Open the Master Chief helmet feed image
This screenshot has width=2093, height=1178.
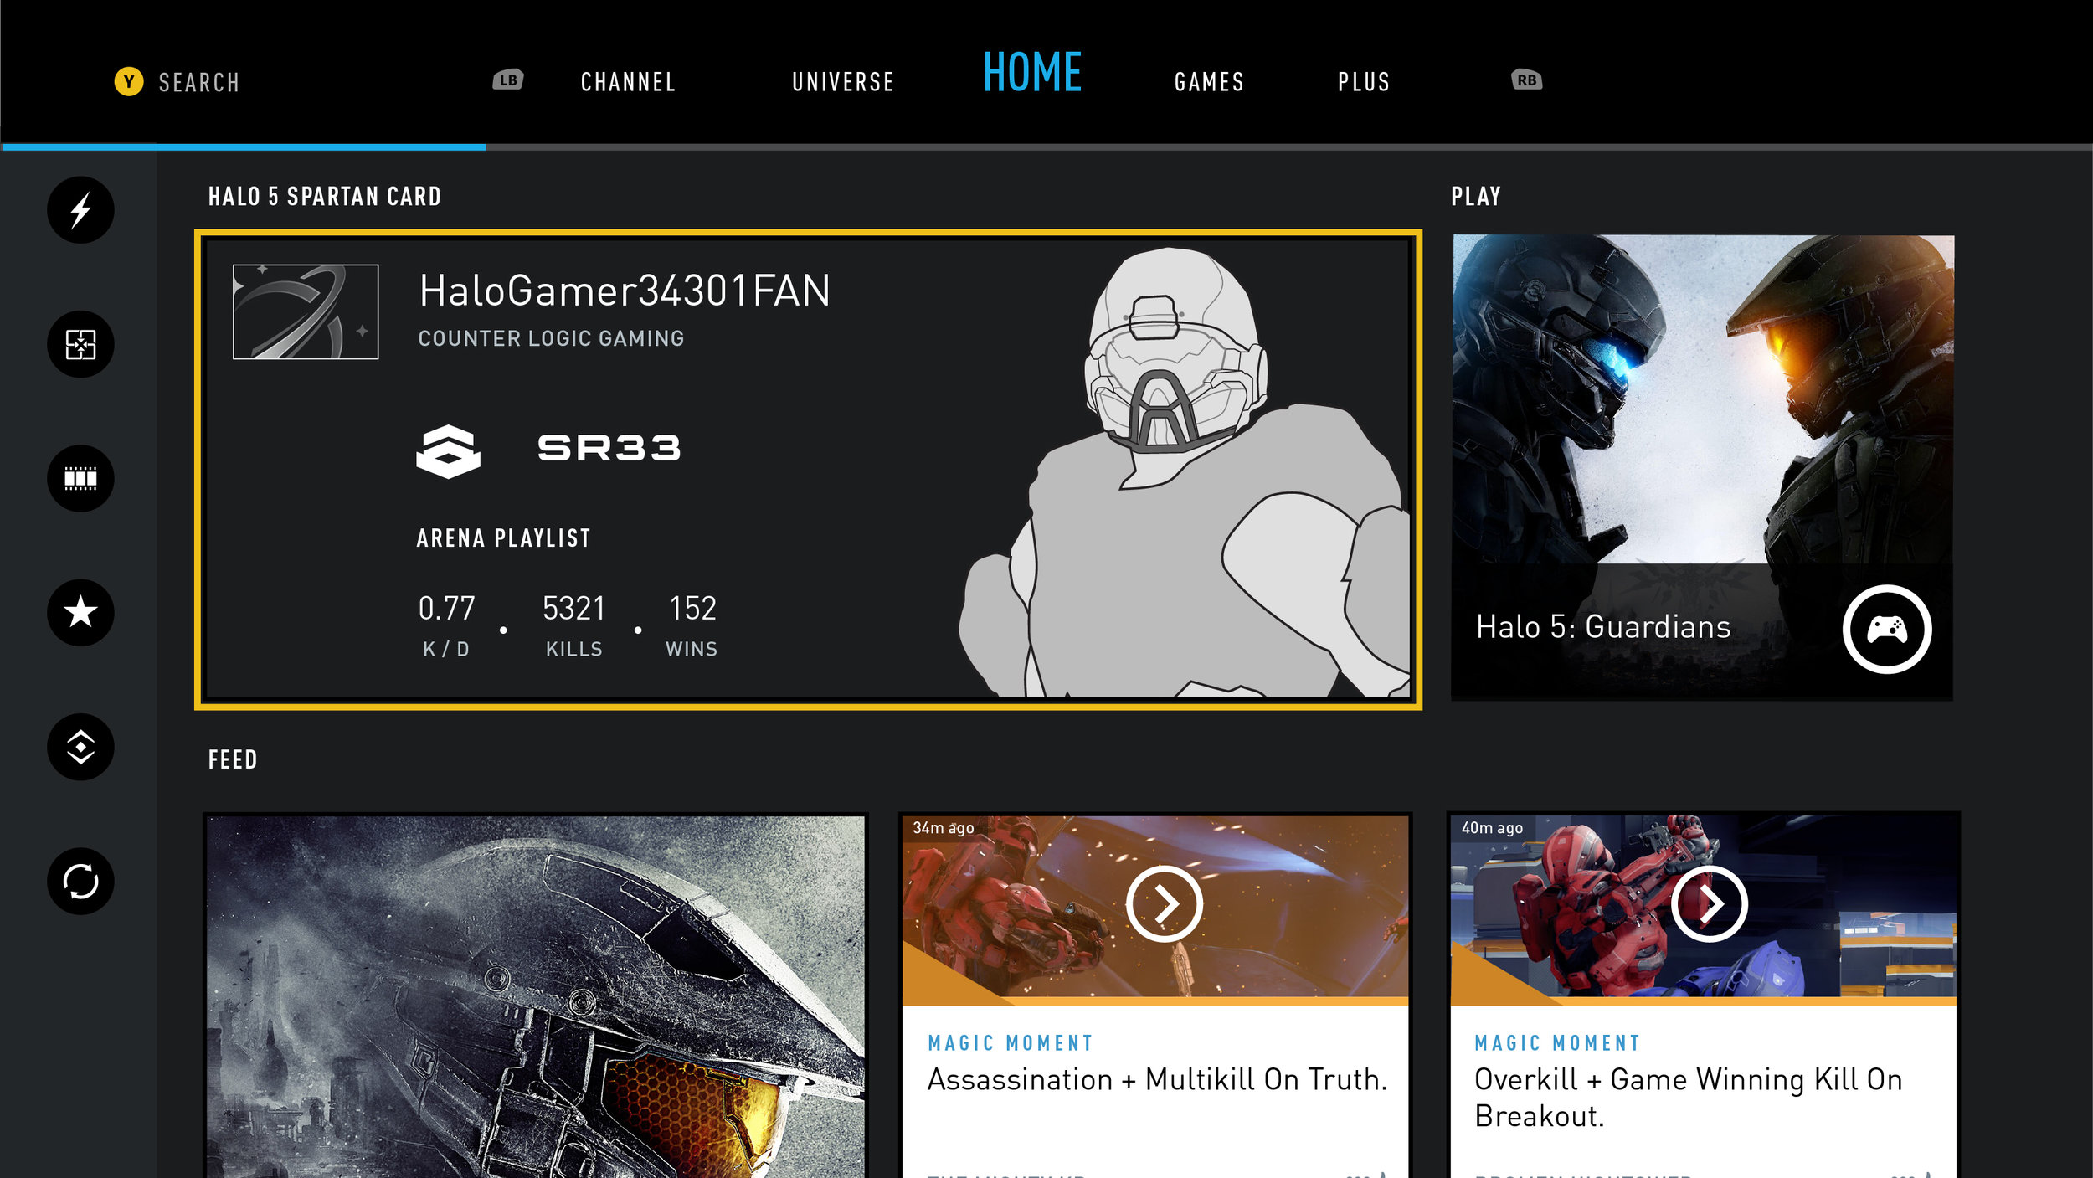536,996
